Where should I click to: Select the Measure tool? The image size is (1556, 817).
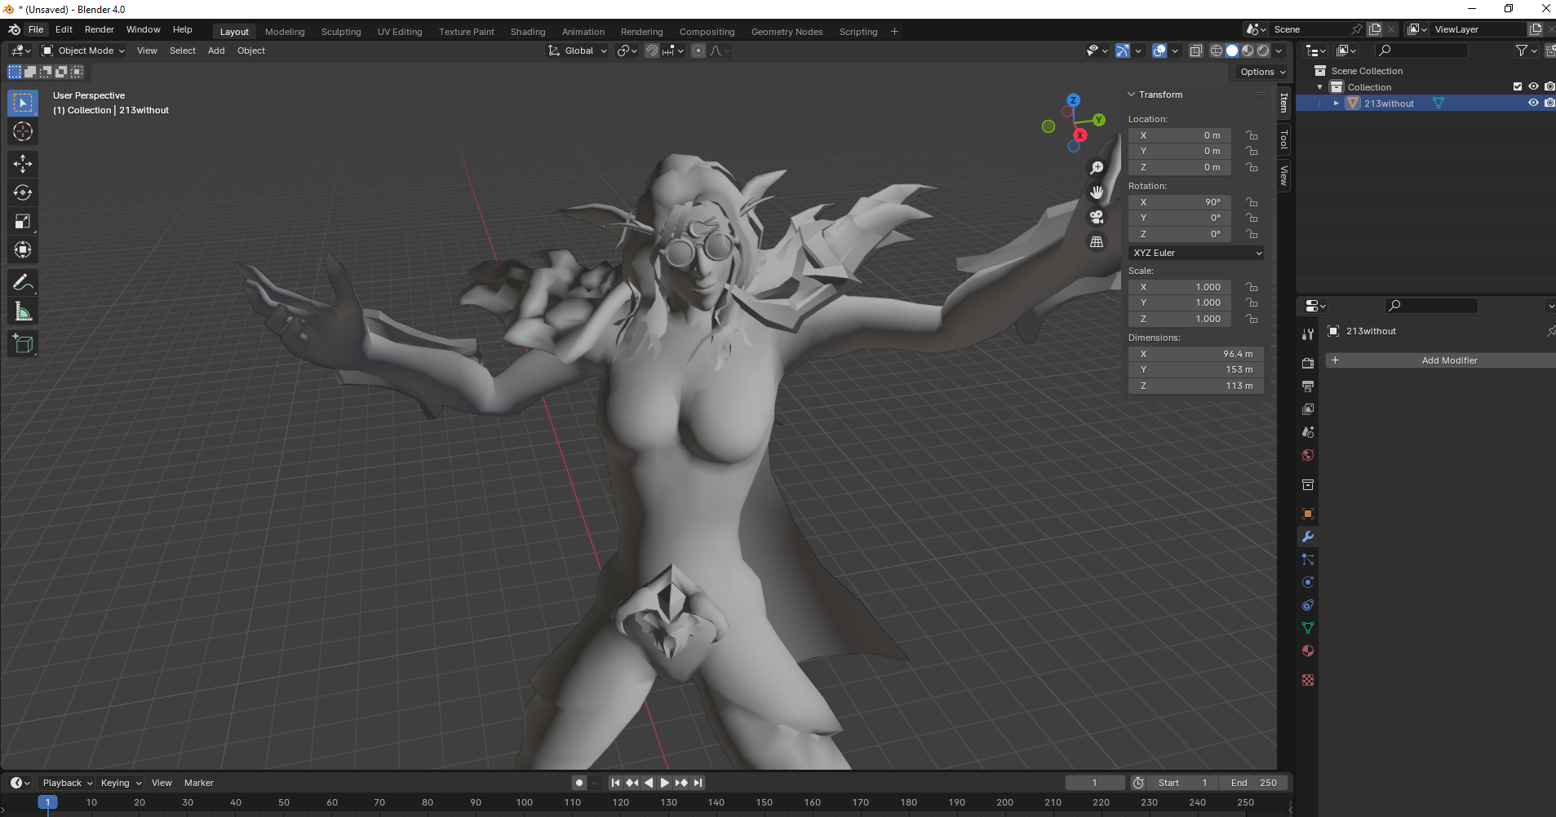pos(23,311)
